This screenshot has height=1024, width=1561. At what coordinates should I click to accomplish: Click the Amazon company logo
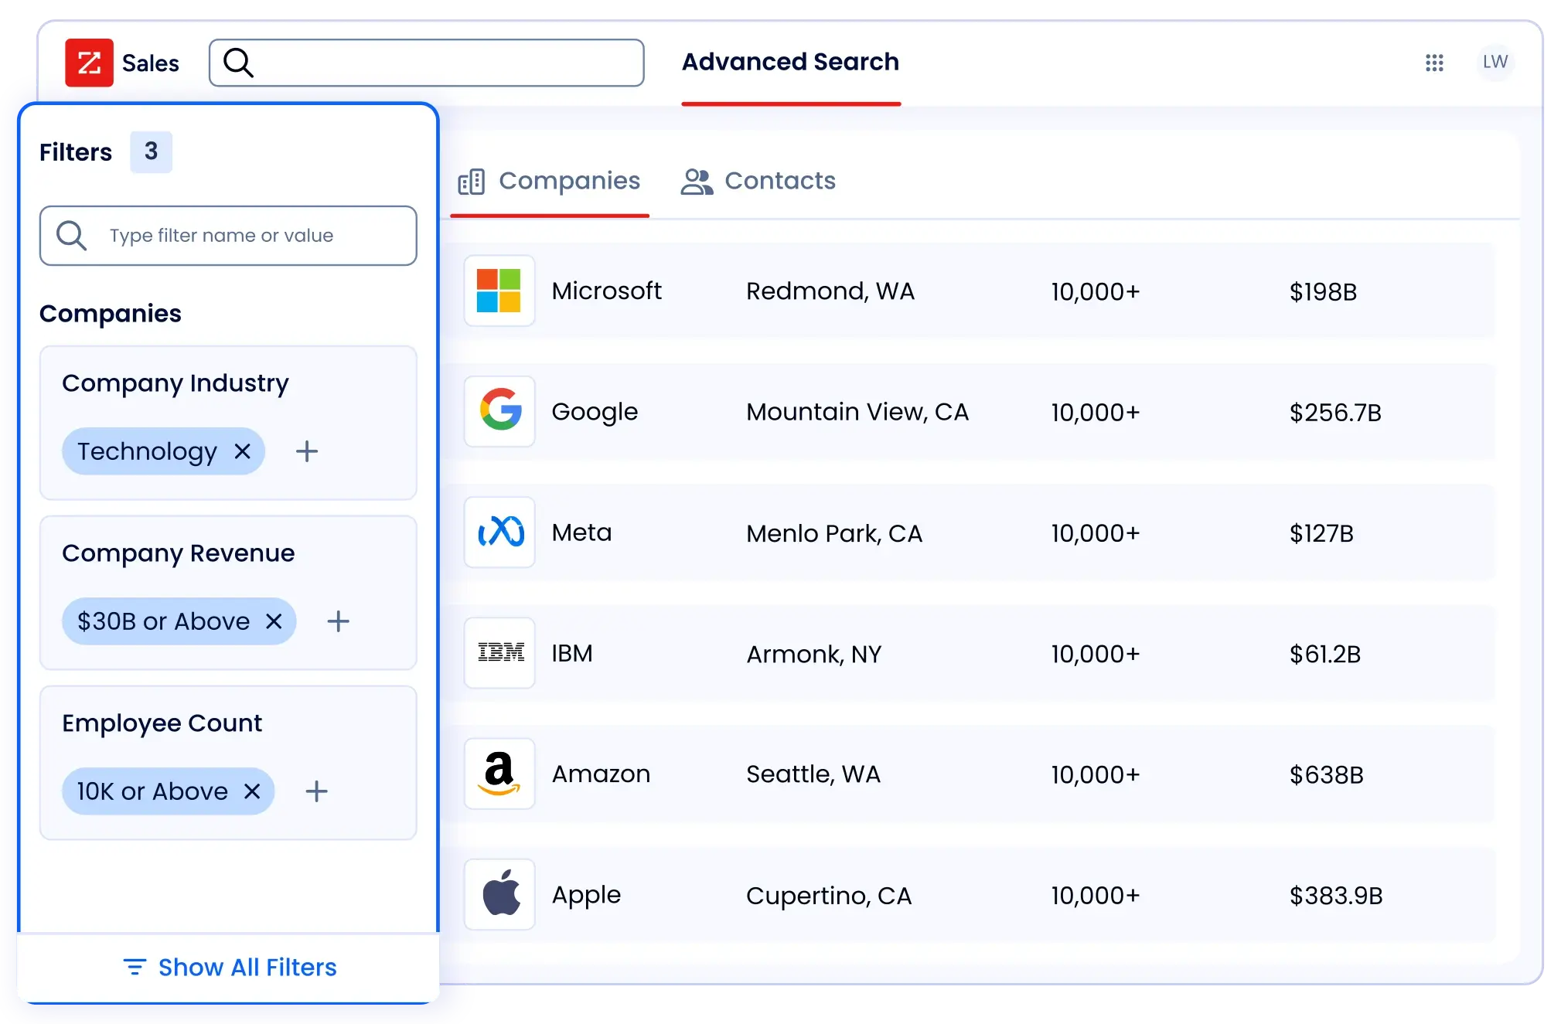[x=499, y=774]
